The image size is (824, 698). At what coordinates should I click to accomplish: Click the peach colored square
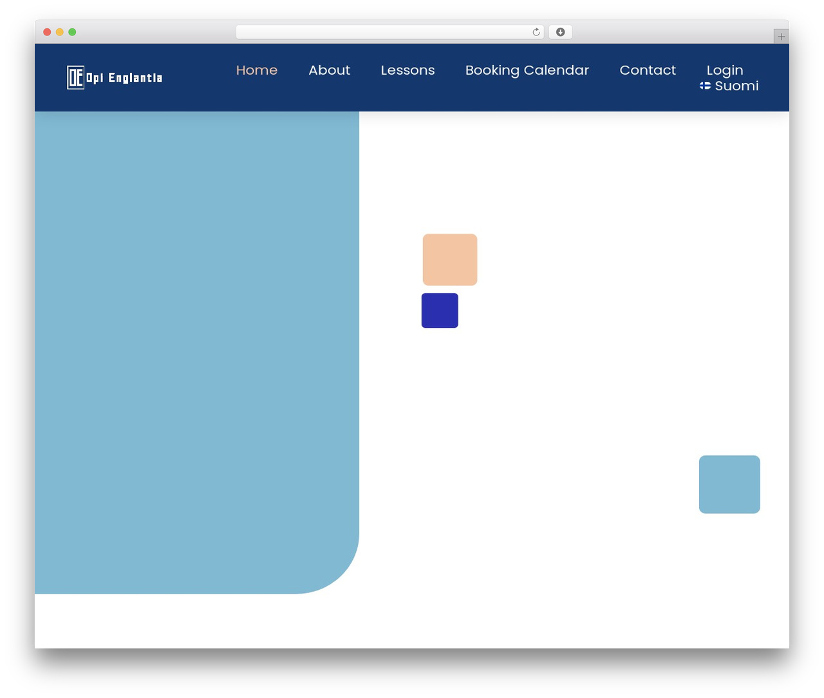tap(450, 259)
